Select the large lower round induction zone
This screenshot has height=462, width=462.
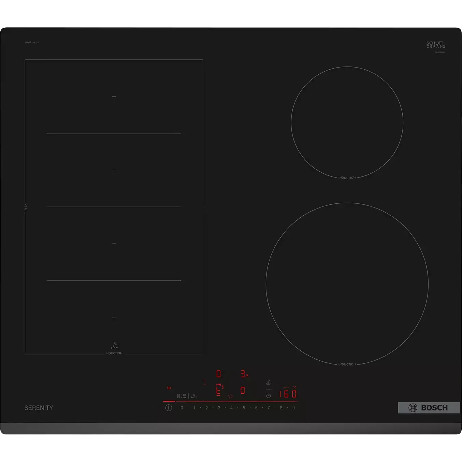tap(347, 284)
